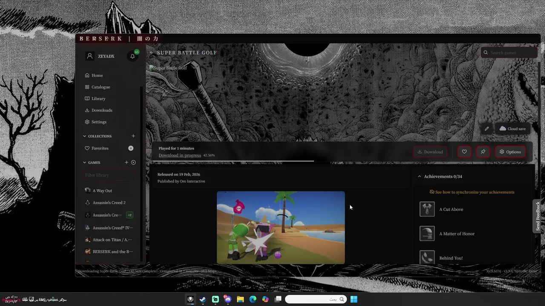
Task: Click Published by Oro Interactive text
Action: point(181,181)
